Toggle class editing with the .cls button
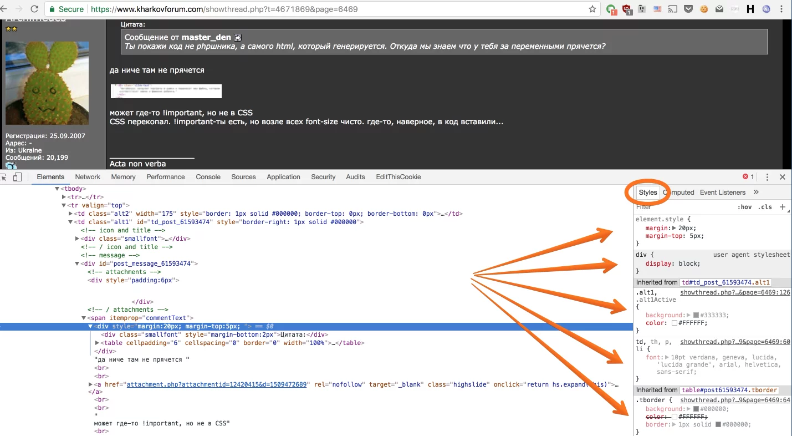Screen dimensions: 792x436 (765, 206)
